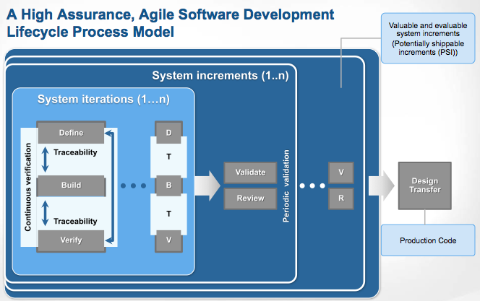This screenshot has height=301, width=480.
Task: Click the blue ellipsis dots beside Build
Action: click(x=133, y=186)
